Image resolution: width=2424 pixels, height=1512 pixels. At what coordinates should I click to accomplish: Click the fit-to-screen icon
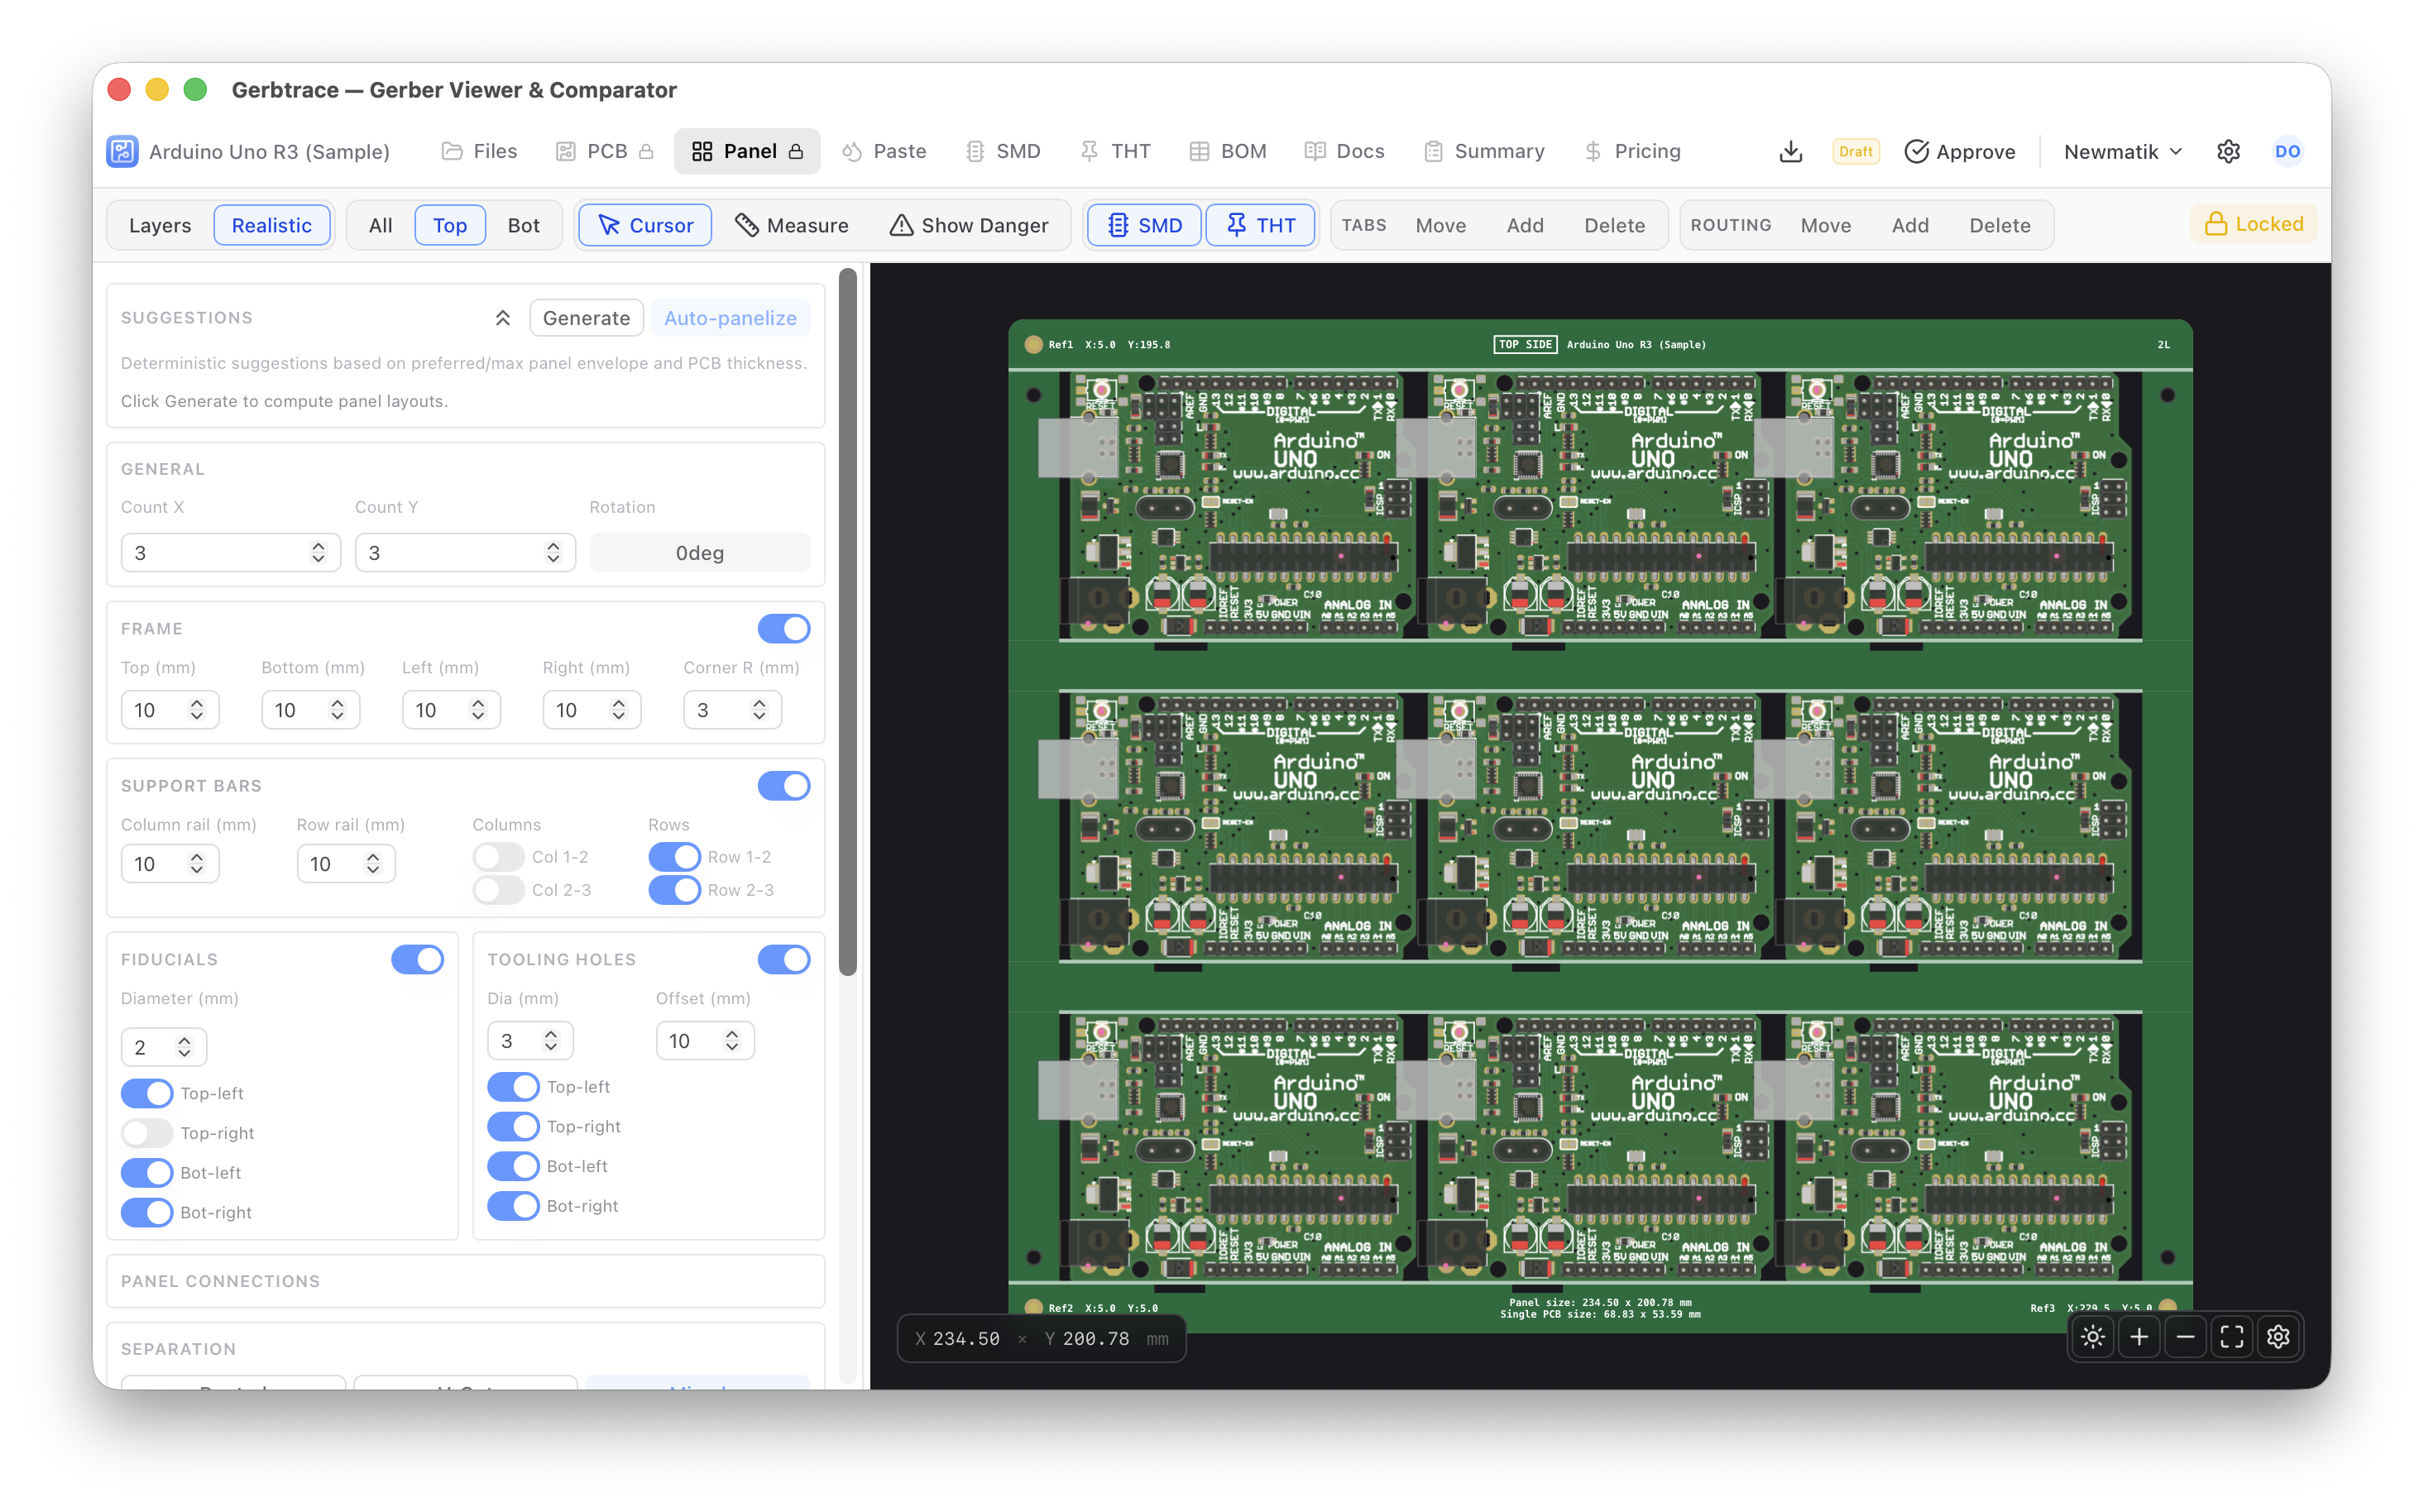coord(2231,1337)
